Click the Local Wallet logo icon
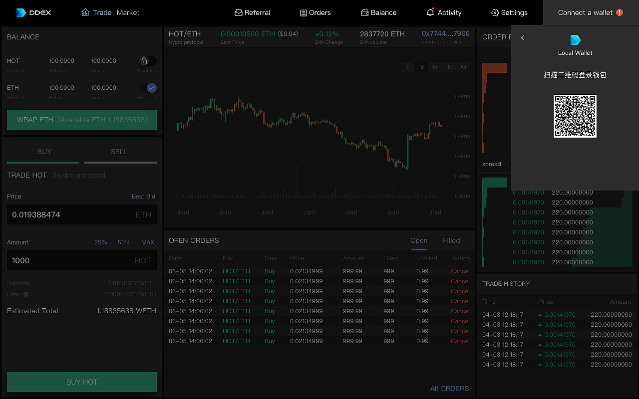This screenshot has width=639, height=399. click(x=576, y=40)
